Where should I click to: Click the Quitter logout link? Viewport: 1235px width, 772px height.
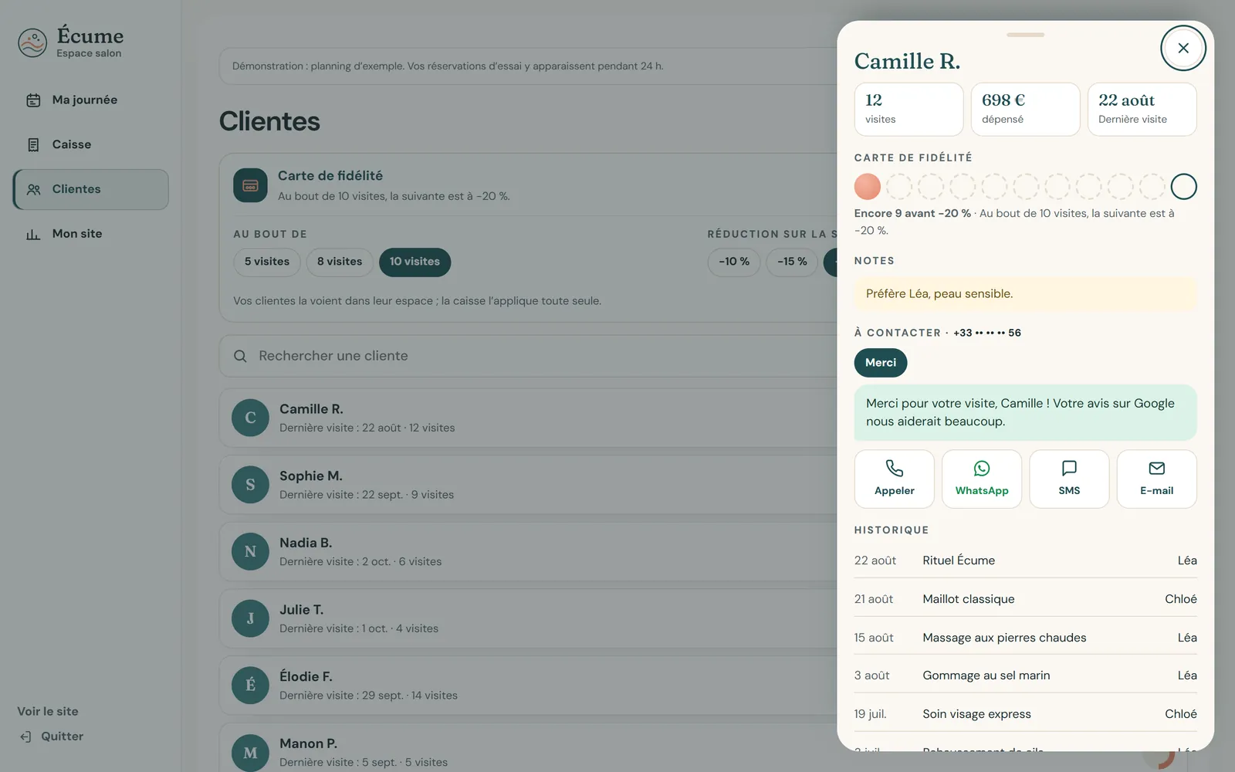tap(51, 736)
